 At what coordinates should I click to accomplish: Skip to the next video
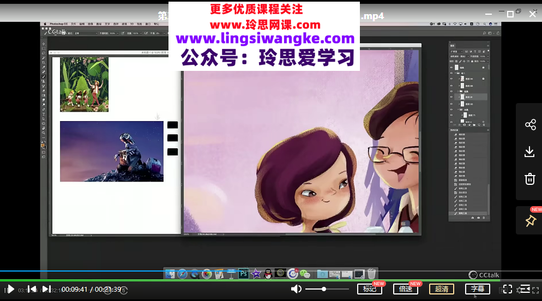point(46,289)
